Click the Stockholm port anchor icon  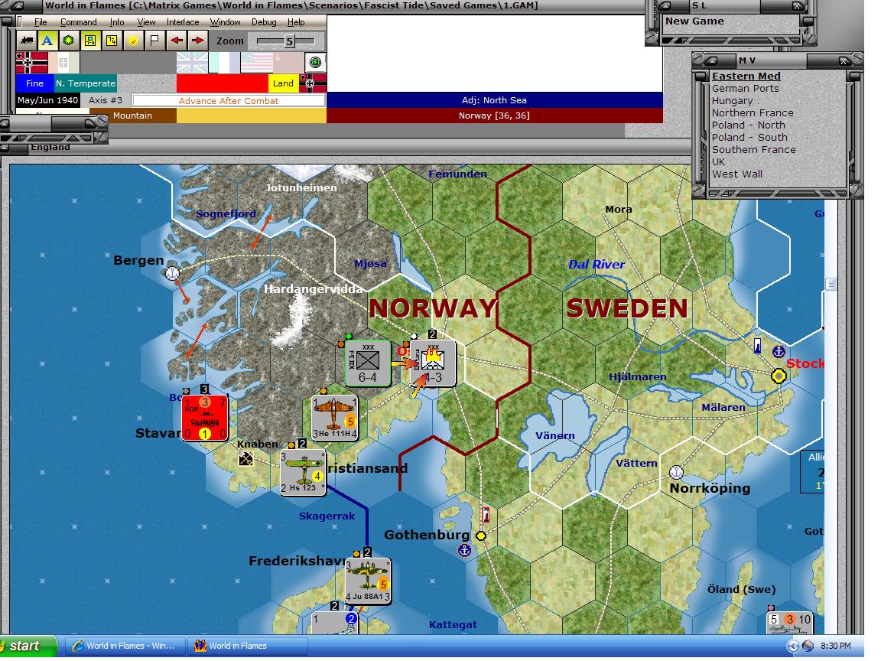point(779,352)
